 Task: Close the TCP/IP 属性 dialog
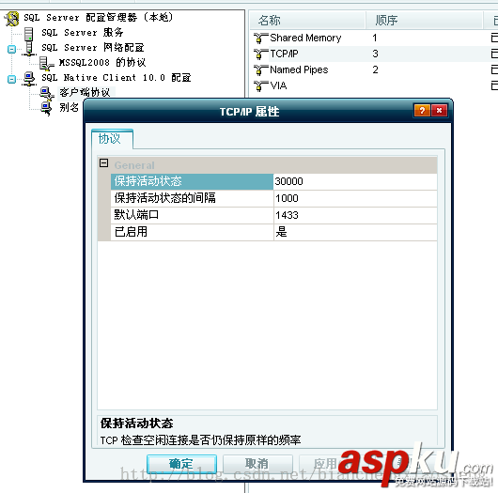439,111
